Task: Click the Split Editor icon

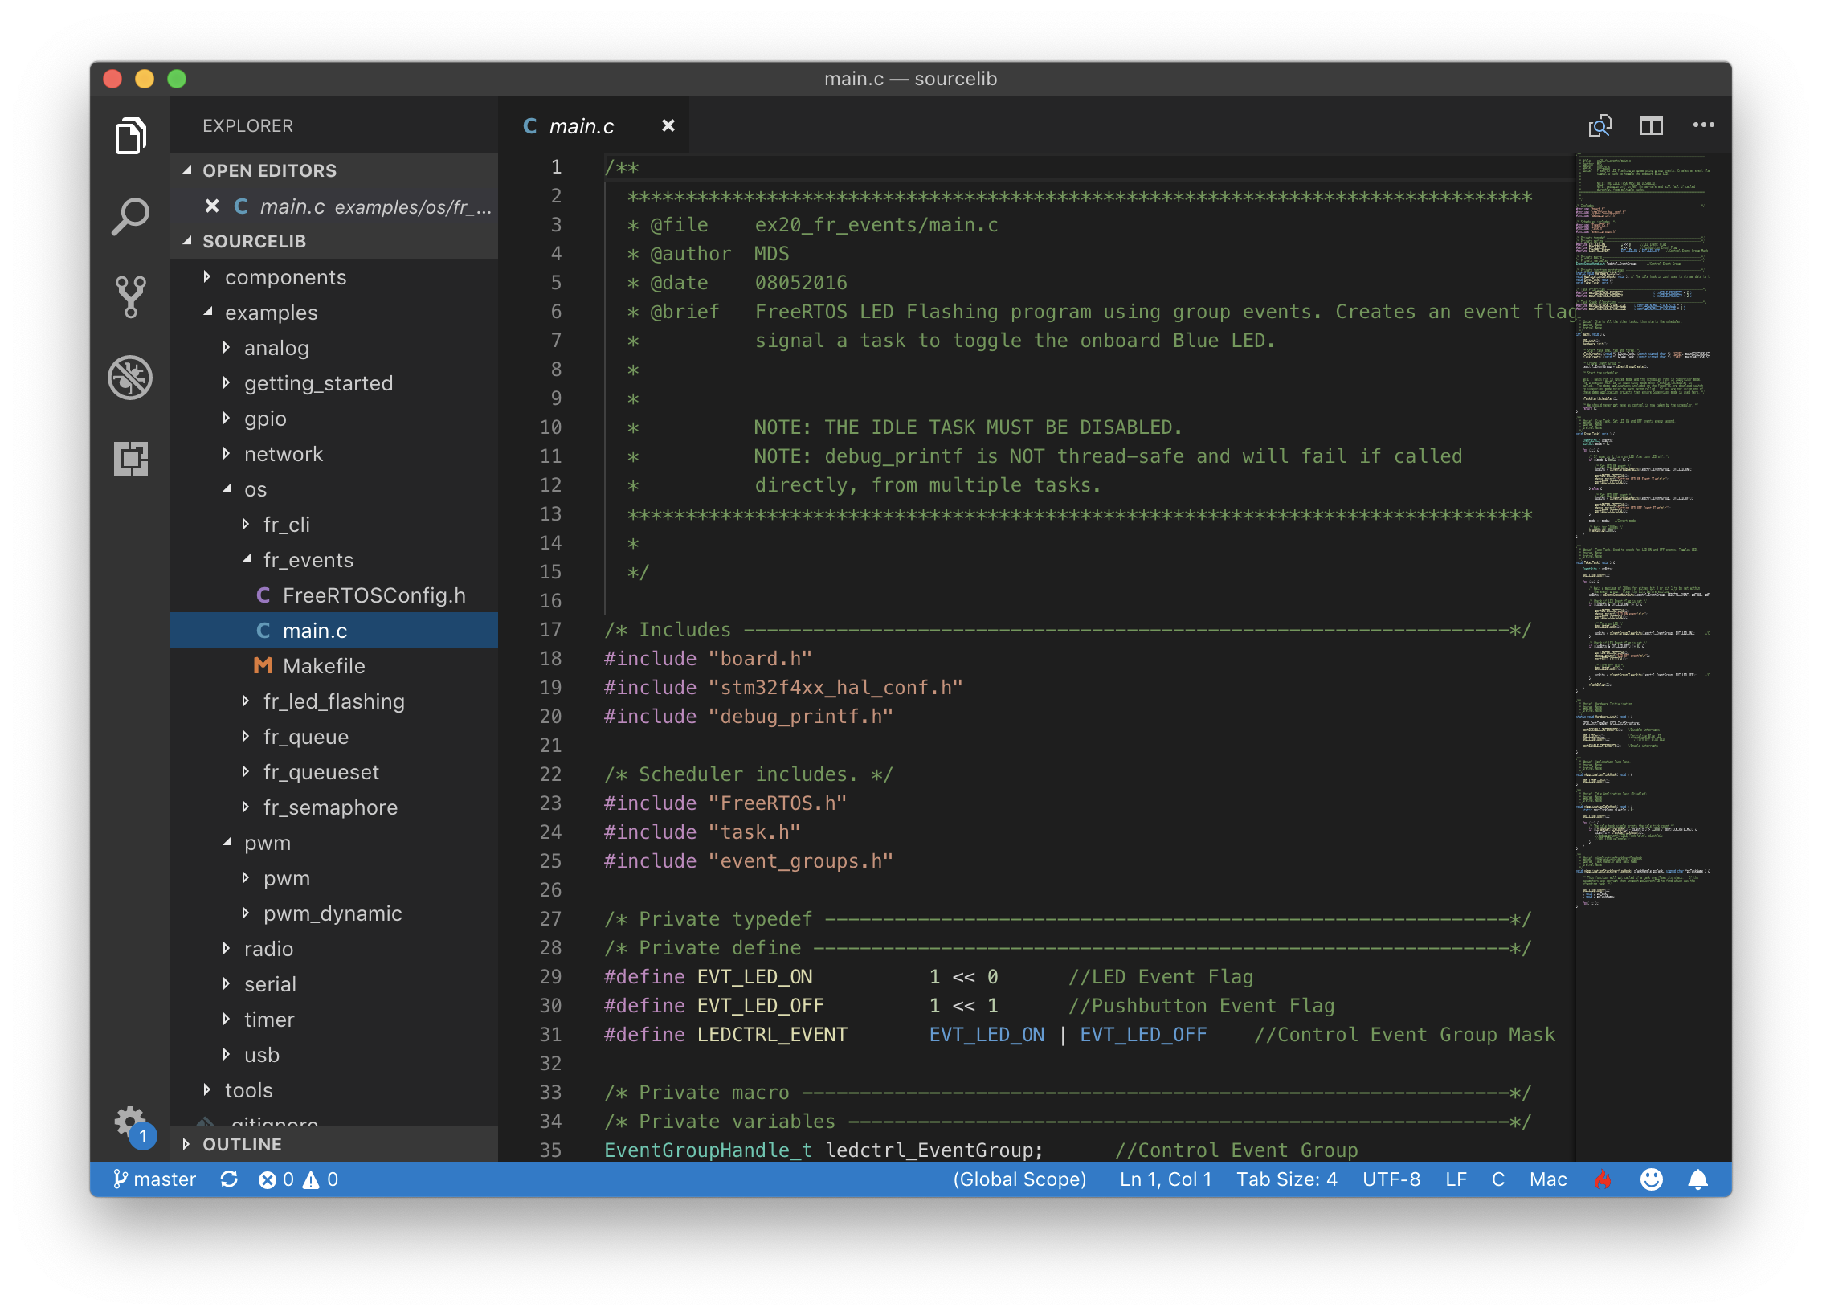Action: [1651, 125]
